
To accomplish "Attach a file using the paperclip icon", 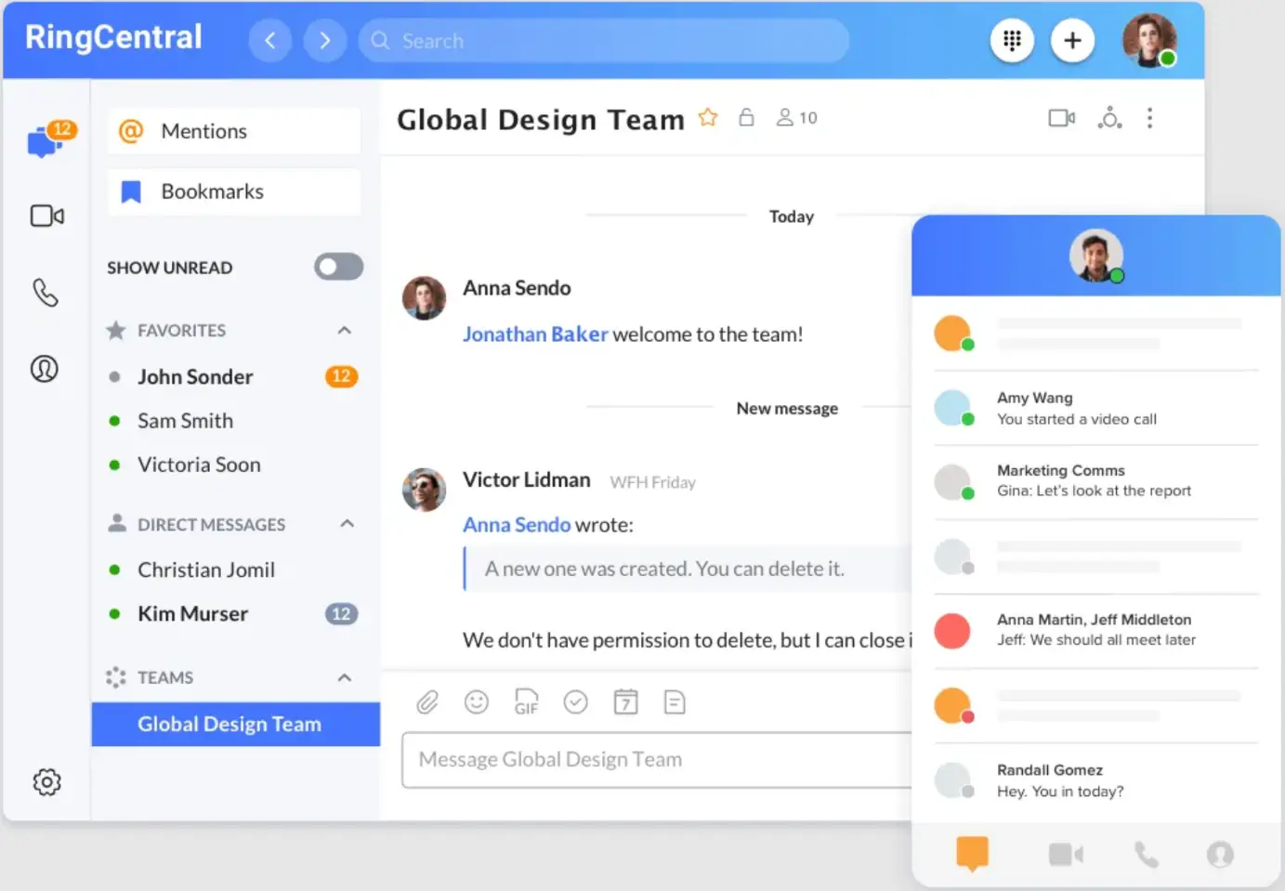I will 427,702.
